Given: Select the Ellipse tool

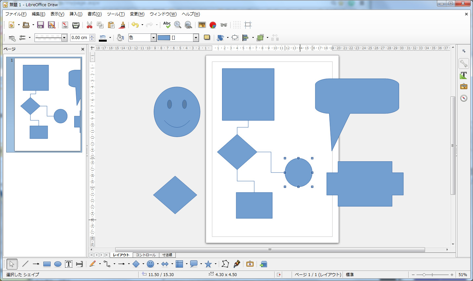Looking at the screenshot, I should point(58,264).
